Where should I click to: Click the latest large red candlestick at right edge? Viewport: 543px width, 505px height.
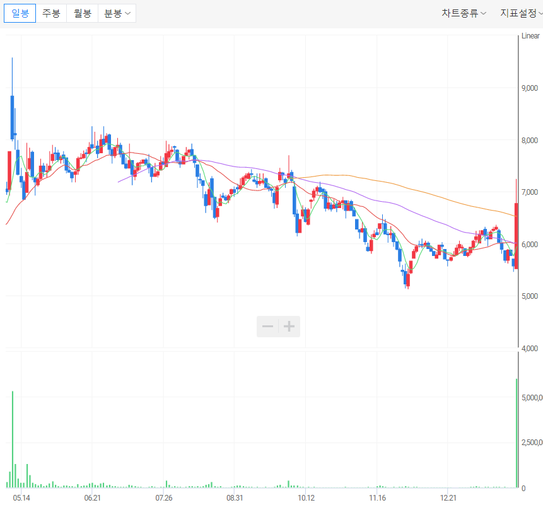(517, 236)
